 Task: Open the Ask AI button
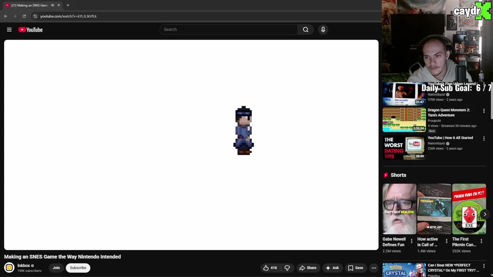click(x=332, y=268)
